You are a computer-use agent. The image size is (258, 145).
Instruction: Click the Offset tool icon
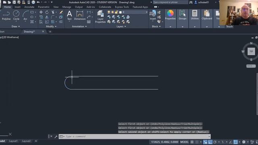61,22
